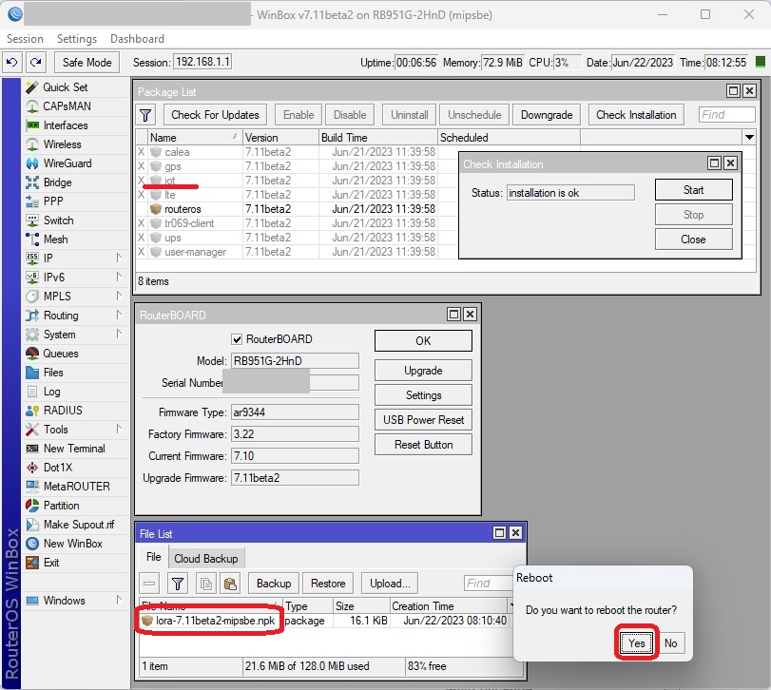
Task: Open the Switch menu
Action: tap(59, 220)
